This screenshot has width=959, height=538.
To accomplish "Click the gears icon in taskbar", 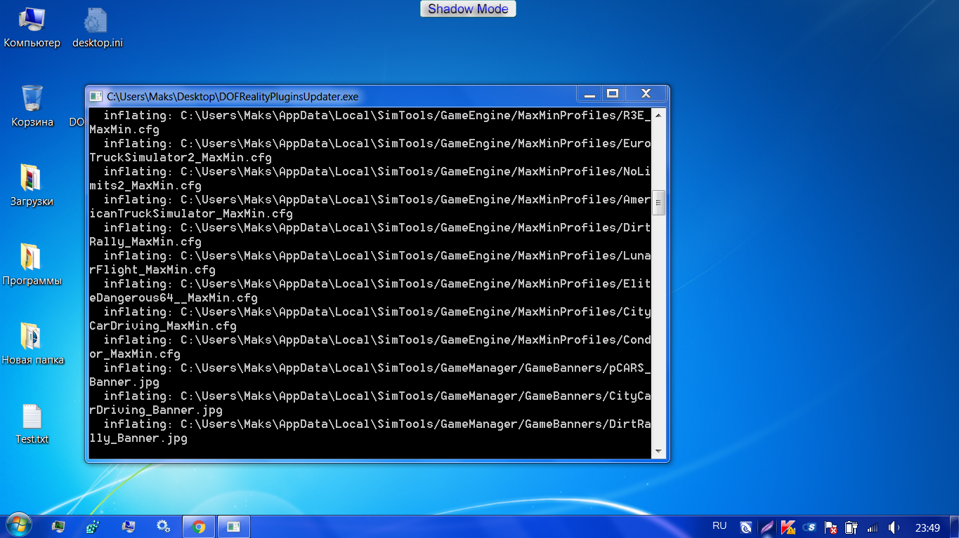I will tap(163, 526).
